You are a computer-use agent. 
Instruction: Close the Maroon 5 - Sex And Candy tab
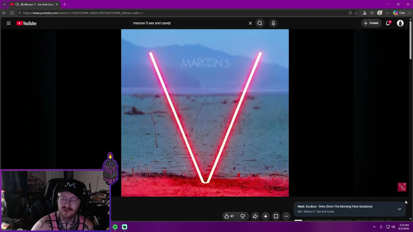57,5
